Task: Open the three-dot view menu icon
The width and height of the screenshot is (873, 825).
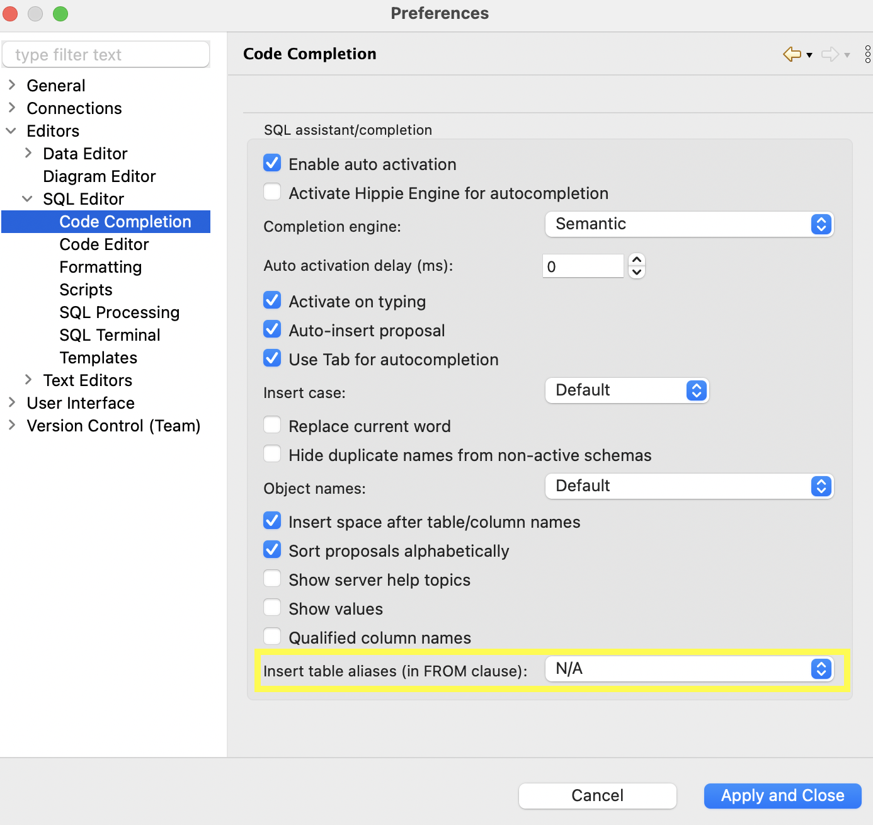Action: [x=867, y=54]
